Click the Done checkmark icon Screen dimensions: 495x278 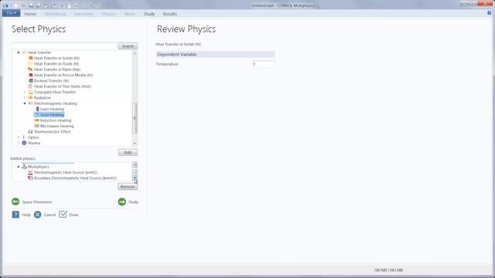(x=63, y=215)
